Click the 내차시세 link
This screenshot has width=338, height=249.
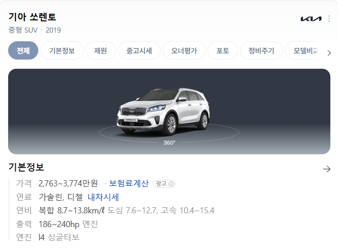103,197
